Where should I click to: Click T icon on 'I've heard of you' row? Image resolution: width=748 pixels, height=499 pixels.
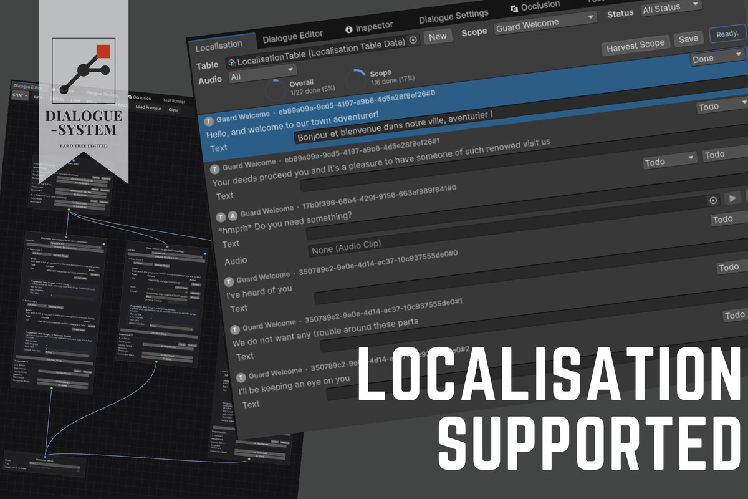click(229, 281)
